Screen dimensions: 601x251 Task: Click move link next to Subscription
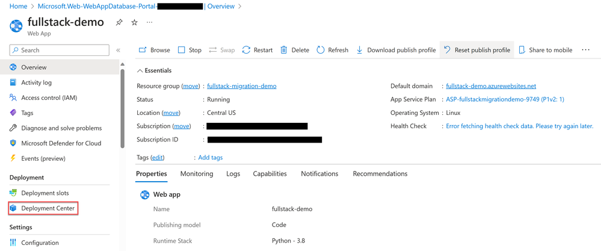182,126
